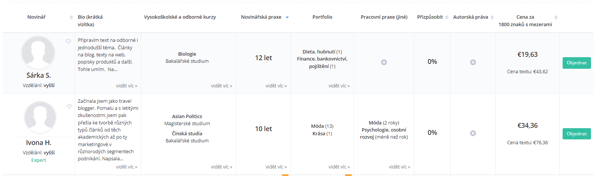The image size is (597, 176).
Task: Sort by Autorská práva column arrows
Action: coord(492,17)
